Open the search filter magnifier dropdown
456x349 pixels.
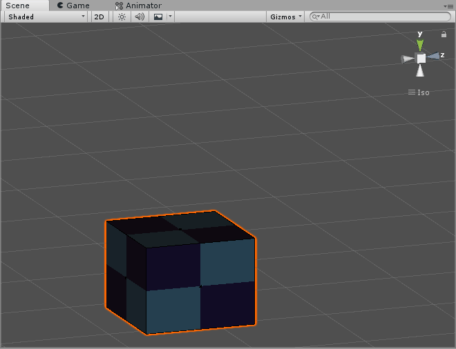pyautogui.click(x=316, y=17)
